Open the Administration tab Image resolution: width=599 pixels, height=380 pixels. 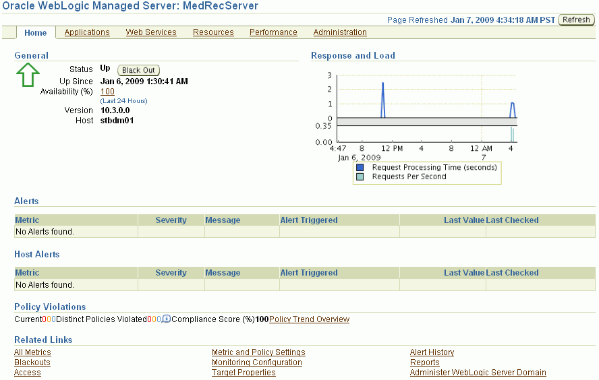coord(340,32)
